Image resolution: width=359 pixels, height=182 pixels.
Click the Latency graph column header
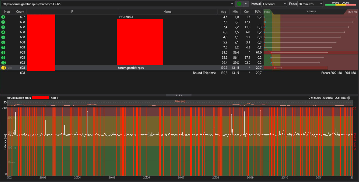point(311,11)
